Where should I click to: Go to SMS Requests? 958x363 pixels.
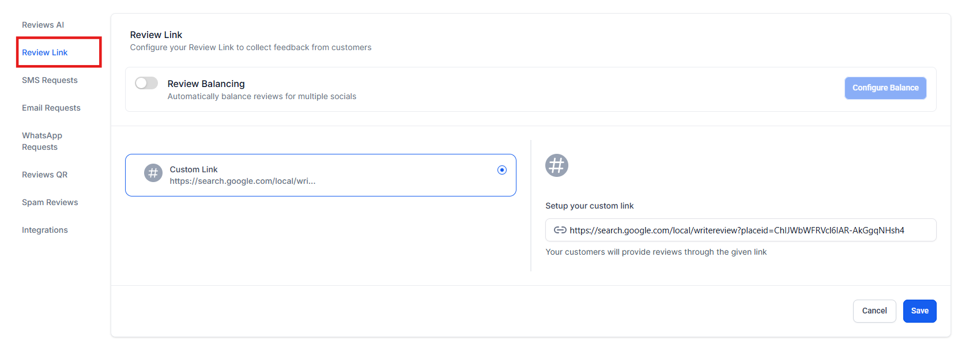pos(50,80)
